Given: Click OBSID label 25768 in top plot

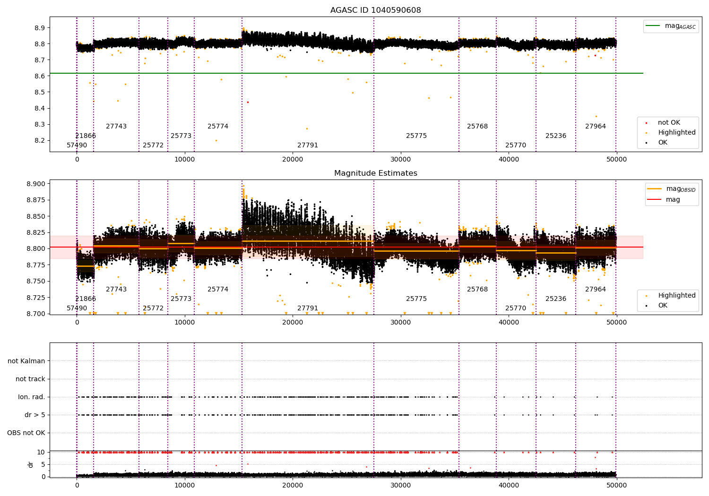Looking at the screenshot, I should (x=477, y=127).
